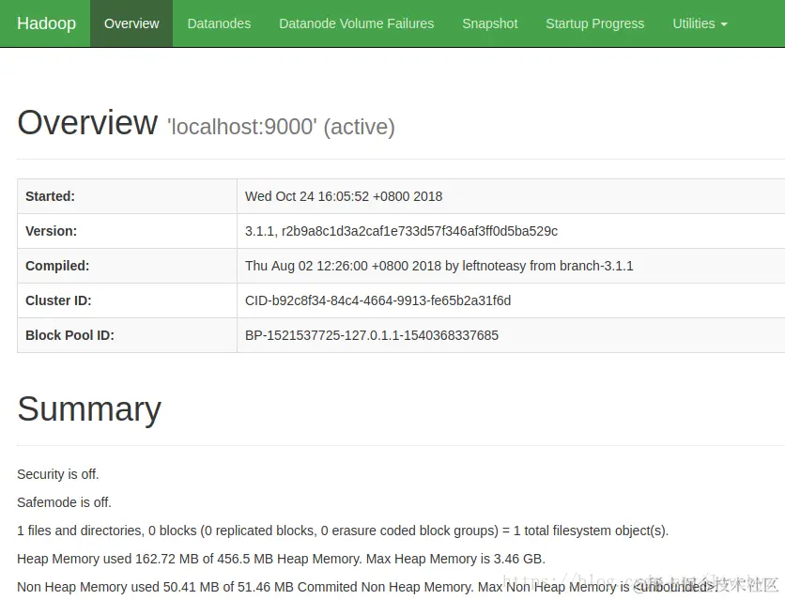Click the Compiled: label cell
The width and height of the screenshot is (785, 600).
point(127,266)
